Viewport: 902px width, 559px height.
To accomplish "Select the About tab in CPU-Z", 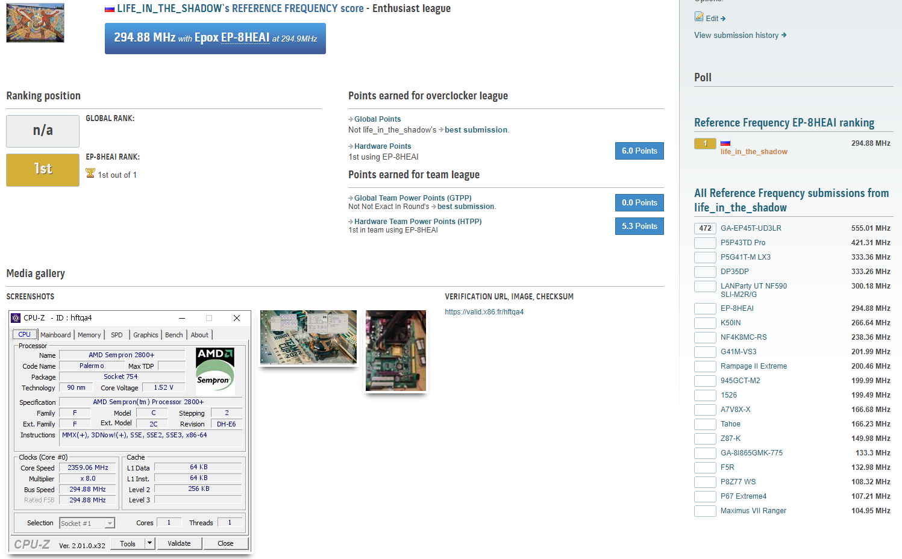I will (199, 335).
